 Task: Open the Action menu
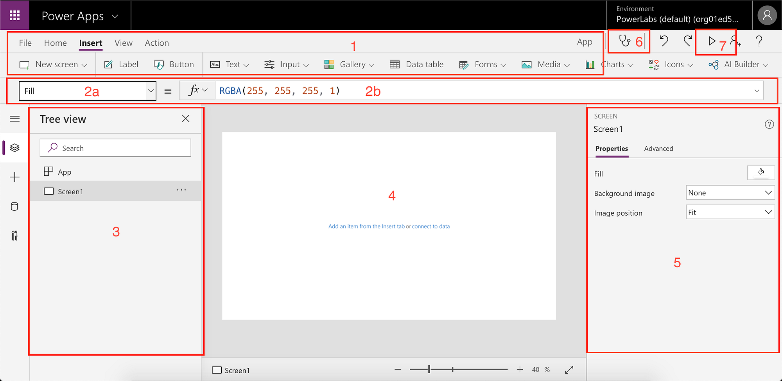click(156, 43)
